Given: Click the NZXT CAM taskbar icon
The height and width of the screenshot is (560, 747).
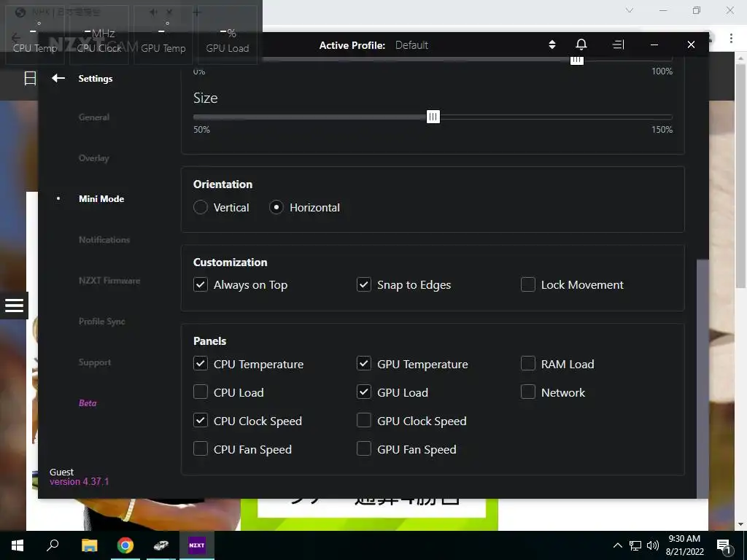Looking at the screenshot, I should click(197, 545).
